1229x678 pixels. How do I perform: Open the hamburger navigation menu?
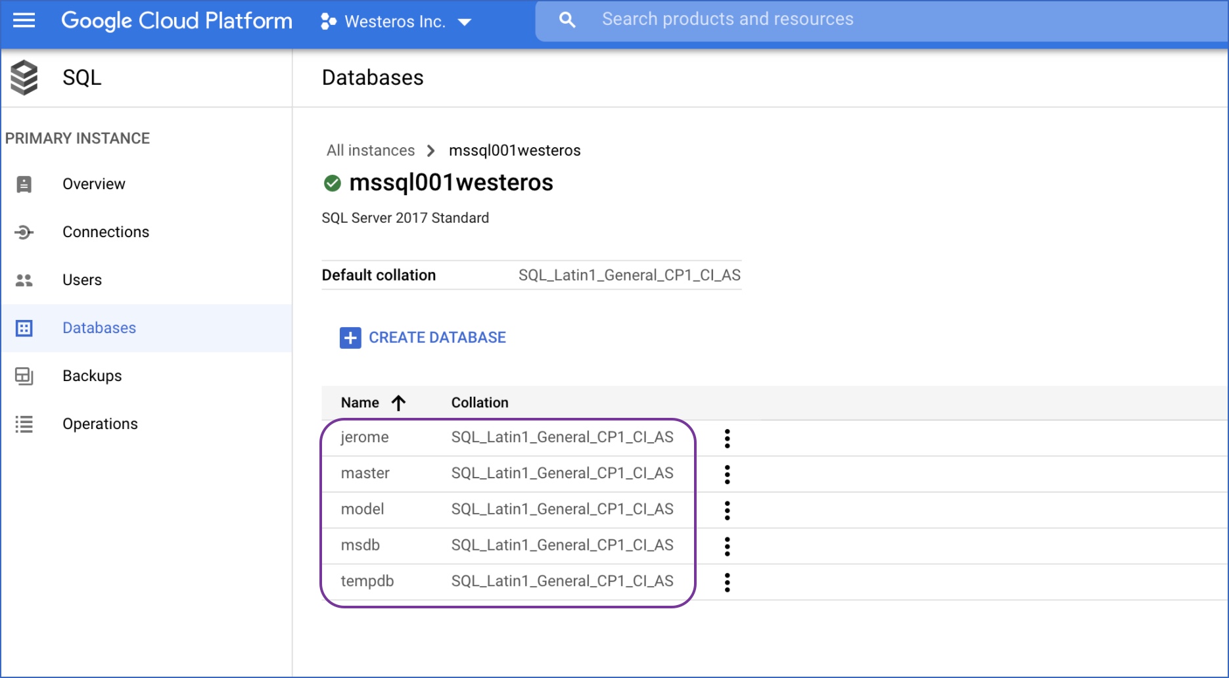coord(24,20)
